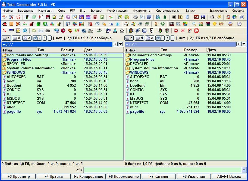Click the green P toolbar icon
248x181 pixels.
coord(102,17)
